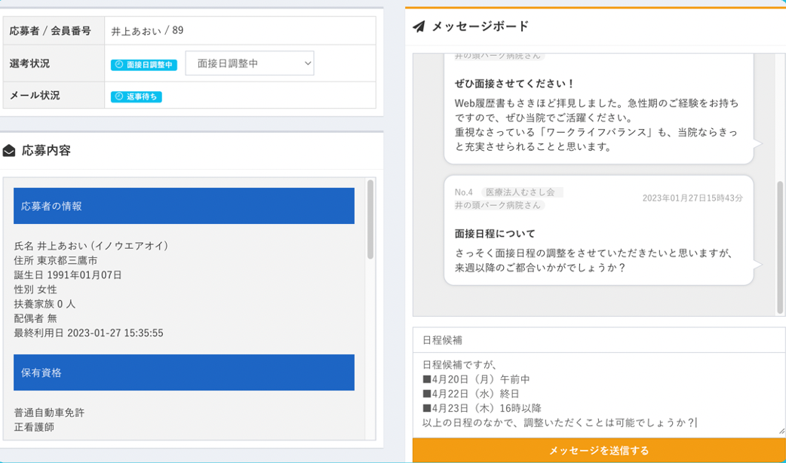Select the 応募者の情報 blue section header

pyautogui.click(x=184, y=206)
